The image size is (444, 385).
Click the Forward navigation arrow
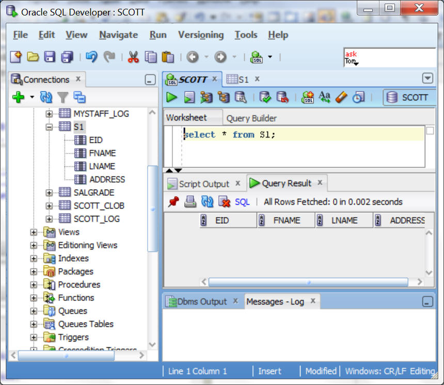220,57
